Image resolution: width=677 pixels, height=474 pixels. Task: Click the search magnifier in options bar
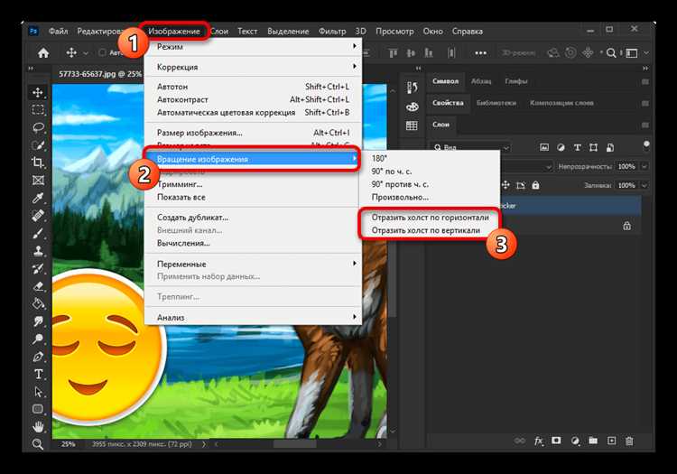pos(611,53)
